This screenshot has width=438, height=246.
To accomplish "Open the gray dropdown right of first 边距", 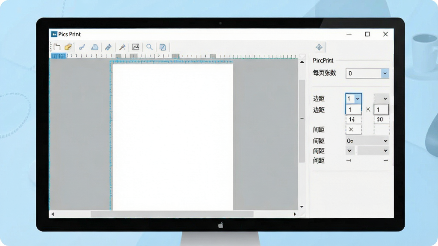I will point(382,99).
